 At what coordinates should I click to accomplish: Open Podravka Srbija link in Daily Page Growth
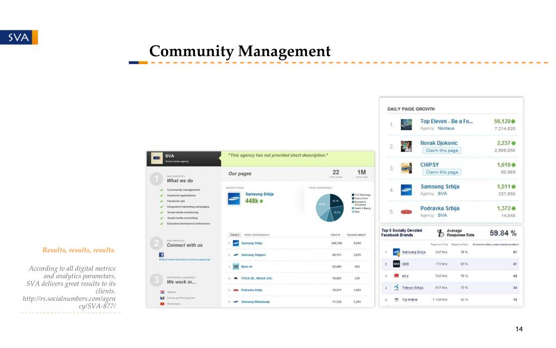(440, 208)
